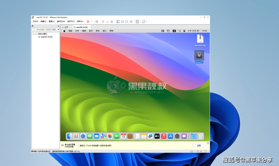Image resolution: width=279 pixels, height=166 pixels.
Task: Dismiss the Tools hint bar with its X
Action: [x=208, y=143]
